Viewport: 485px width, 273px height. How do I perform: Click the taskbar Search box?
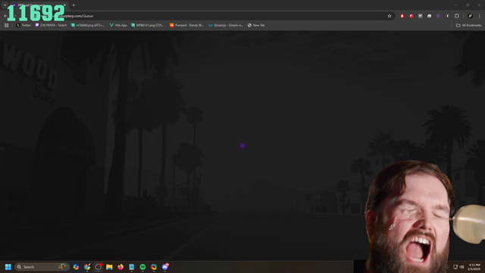[42, 267]
